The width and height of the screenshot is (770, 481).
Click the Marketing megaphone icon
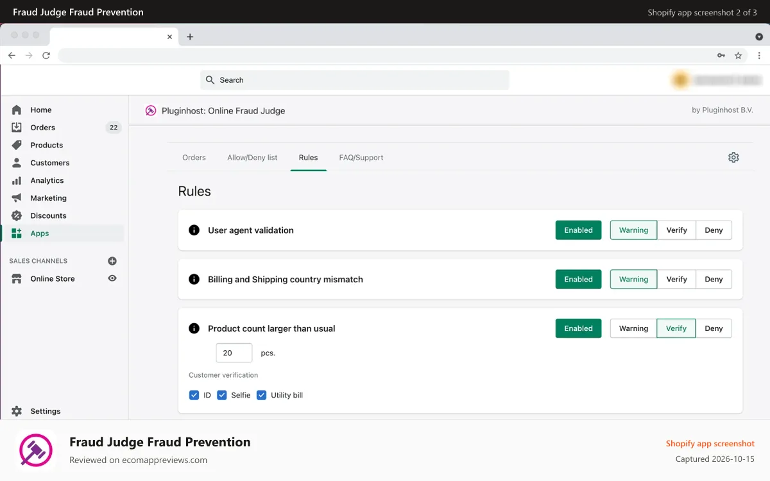point(17,198)
